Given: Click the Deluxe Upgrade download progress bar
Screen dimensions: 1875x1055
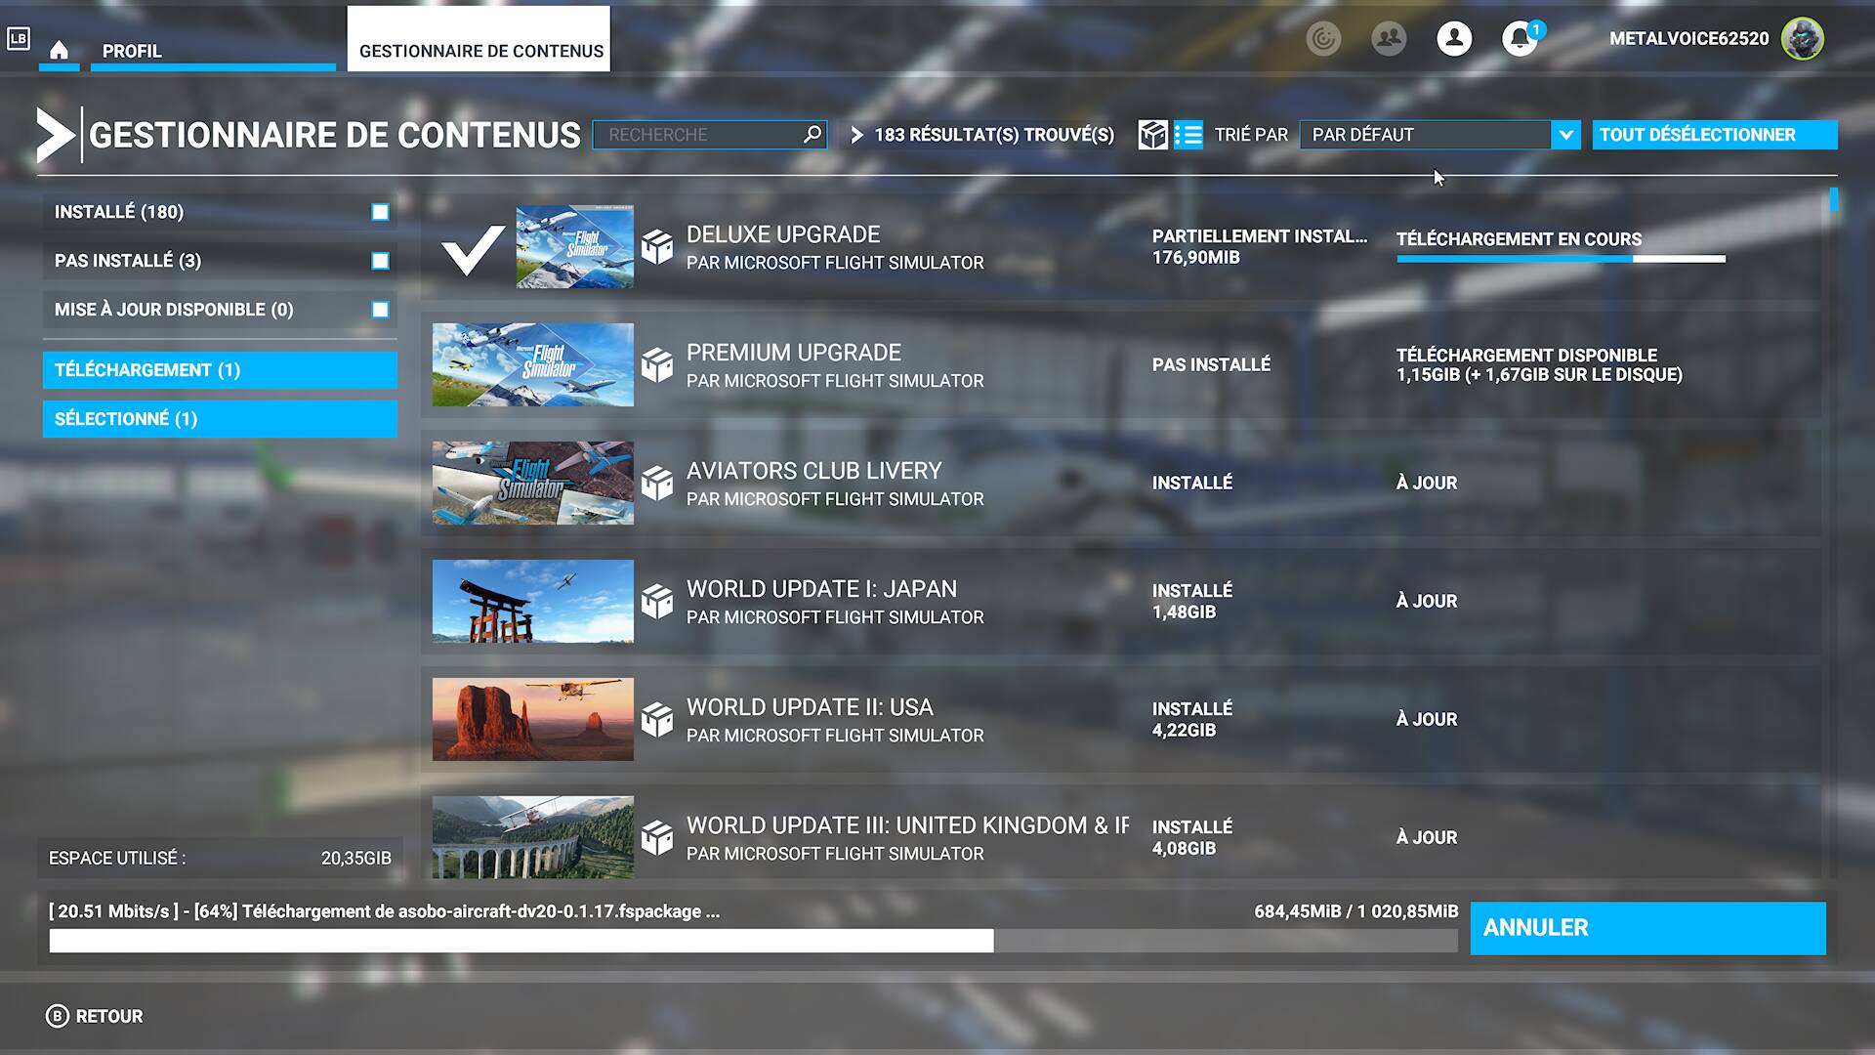Looking at the screenshot, I should pyautogui.click(x=1561, y=259).
